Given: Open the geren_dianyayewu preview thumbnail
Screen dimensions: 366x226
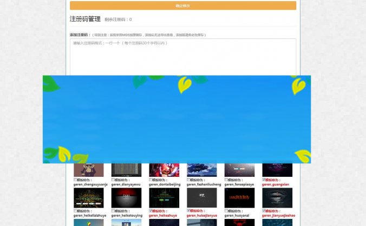Looking at the screenshot, I should tap(126, 170).
